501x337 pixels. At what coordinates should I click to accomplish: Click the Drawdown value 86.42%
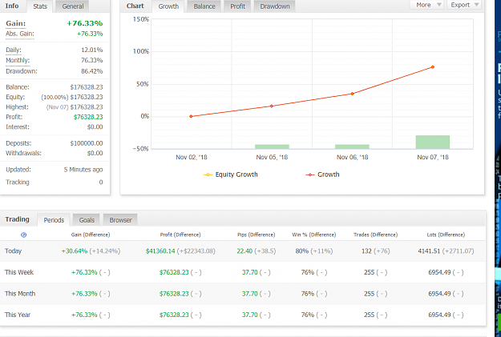pyautogui.click(x=91, y=71)
